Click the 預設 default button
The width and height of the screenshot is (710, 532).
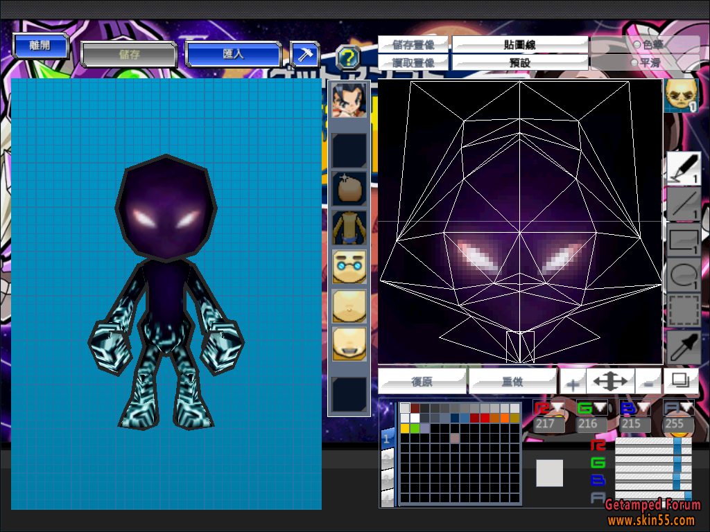[520, 62]
